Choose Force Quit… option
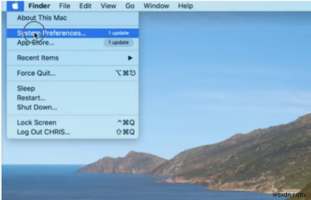 [73, 73]
